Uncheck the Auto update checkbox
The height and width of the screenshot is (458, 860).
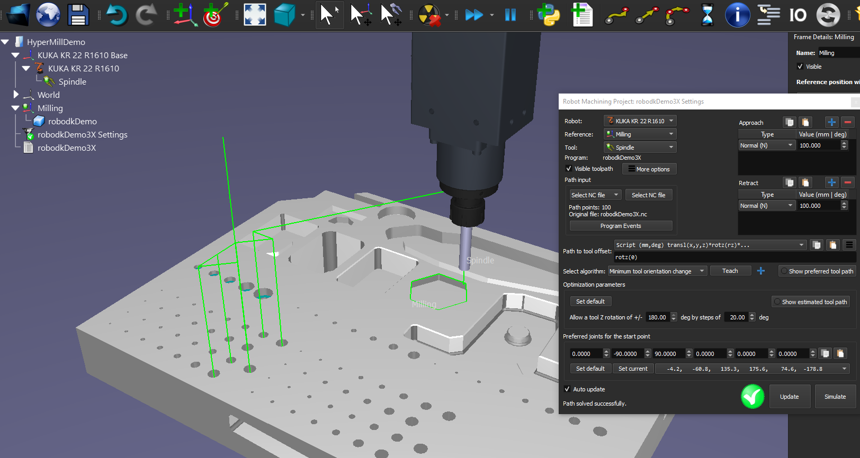click(567, 389)
